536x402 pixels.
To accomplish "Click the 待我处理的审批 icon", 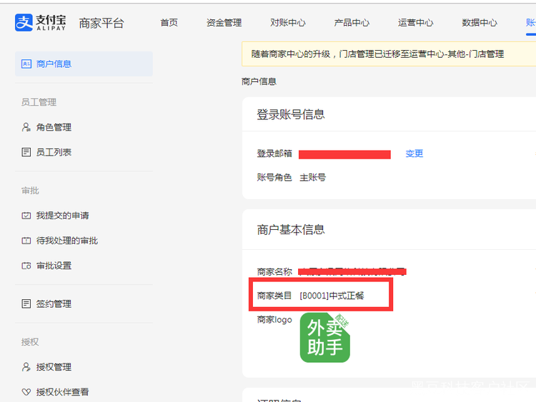I will pos(26,241).
